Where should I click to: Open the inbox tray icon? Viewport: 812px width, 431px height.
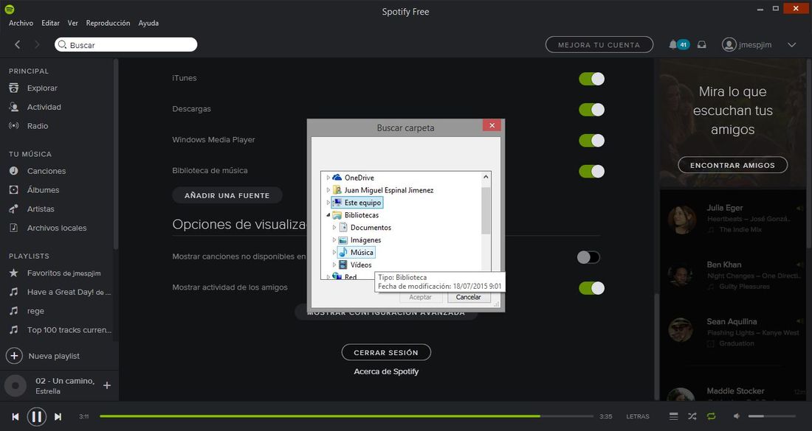pos(702,44)
